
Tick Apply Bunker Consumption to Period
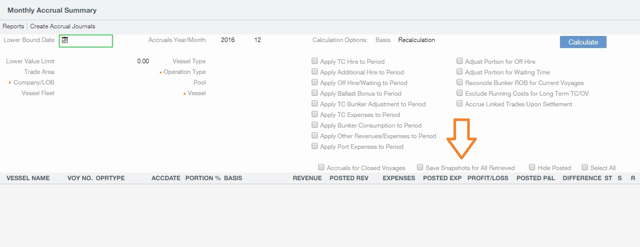[x=315, y=125]
